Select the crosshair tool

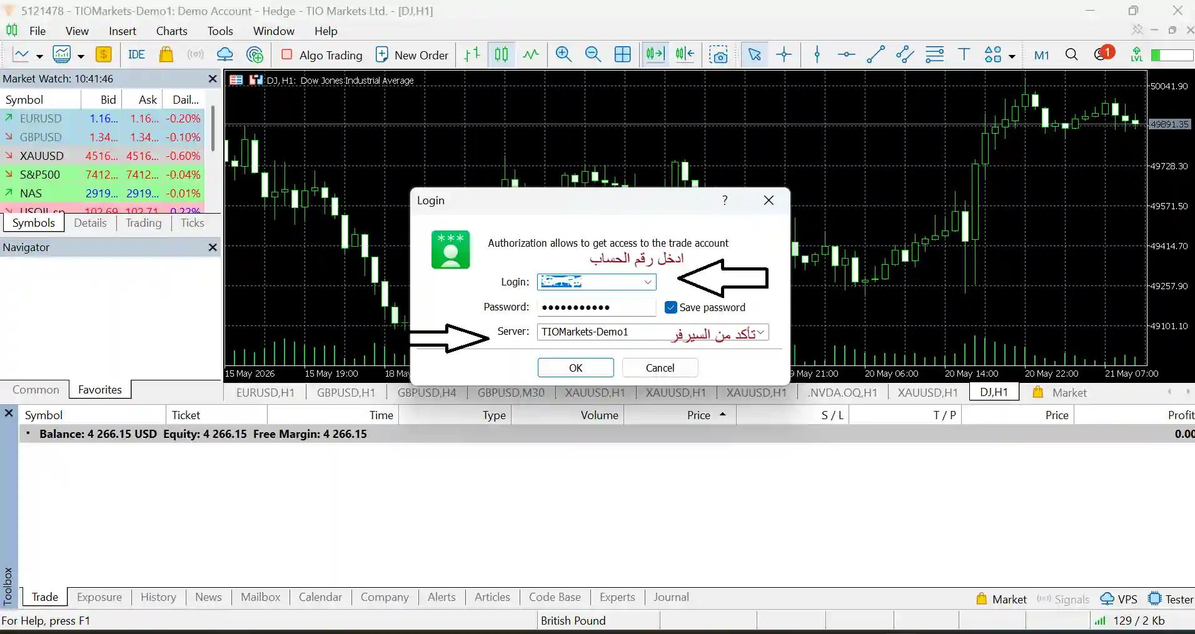784,55
